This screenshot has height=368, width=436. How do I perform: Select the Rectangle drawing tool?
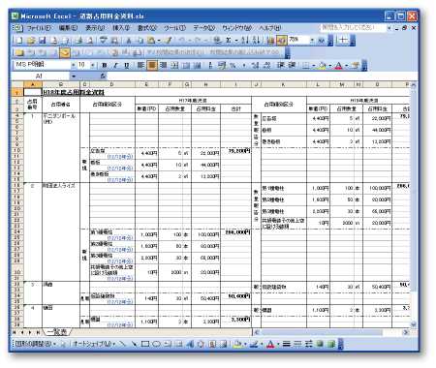click(145, 344)
